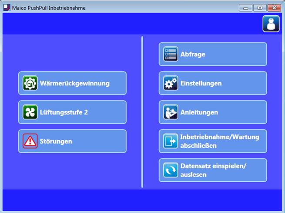
Task: Close the Maico PushPull Inbetriebnahme window
Action: coord(274,8)
